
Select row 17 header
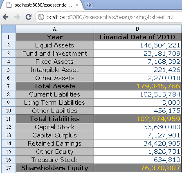9,168
